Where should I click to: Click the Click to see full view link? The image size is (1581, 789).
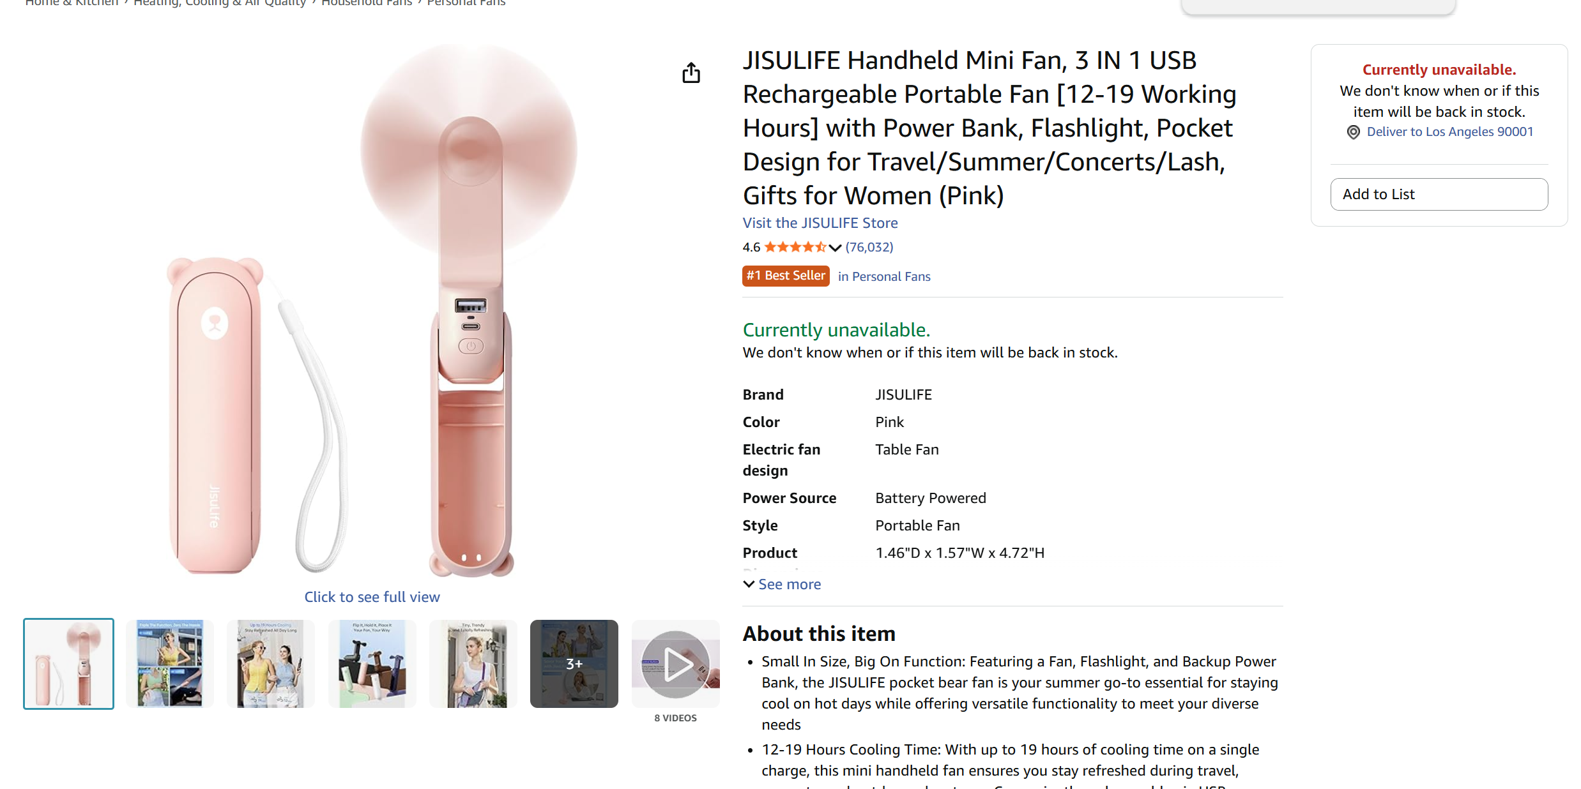pyautogui.click(x=372, y=597)
